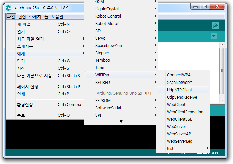The height and width of the screenshot is (164, 233).
Task: Open the WebServerLed example
Action: click(x=183, y=141)
